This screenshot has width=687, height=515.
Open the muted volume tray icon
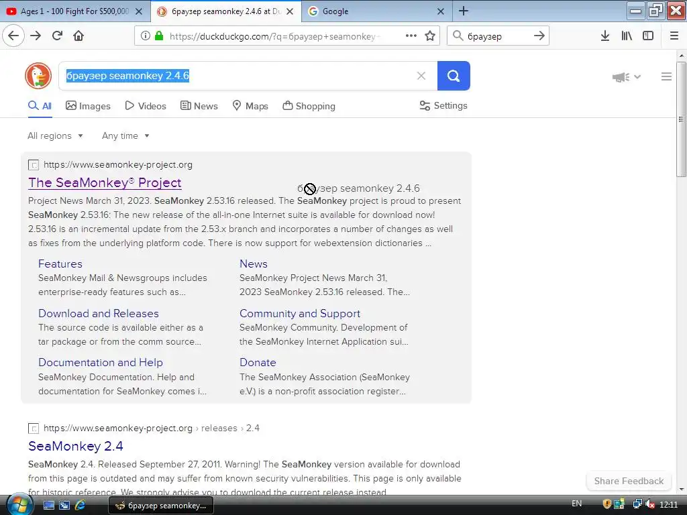[650, 504]
